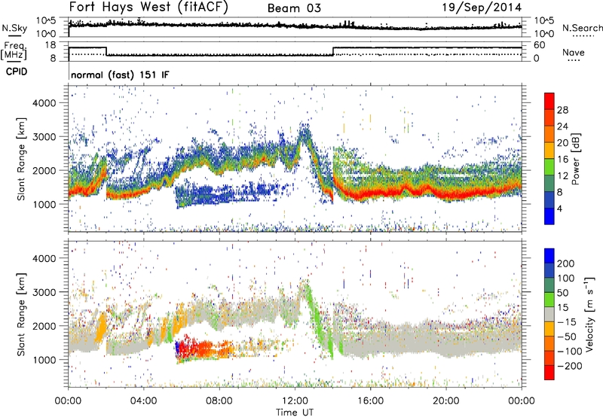
Task: Click the dotted line sample under 'Nave'
Action: [x=574, y=61]
